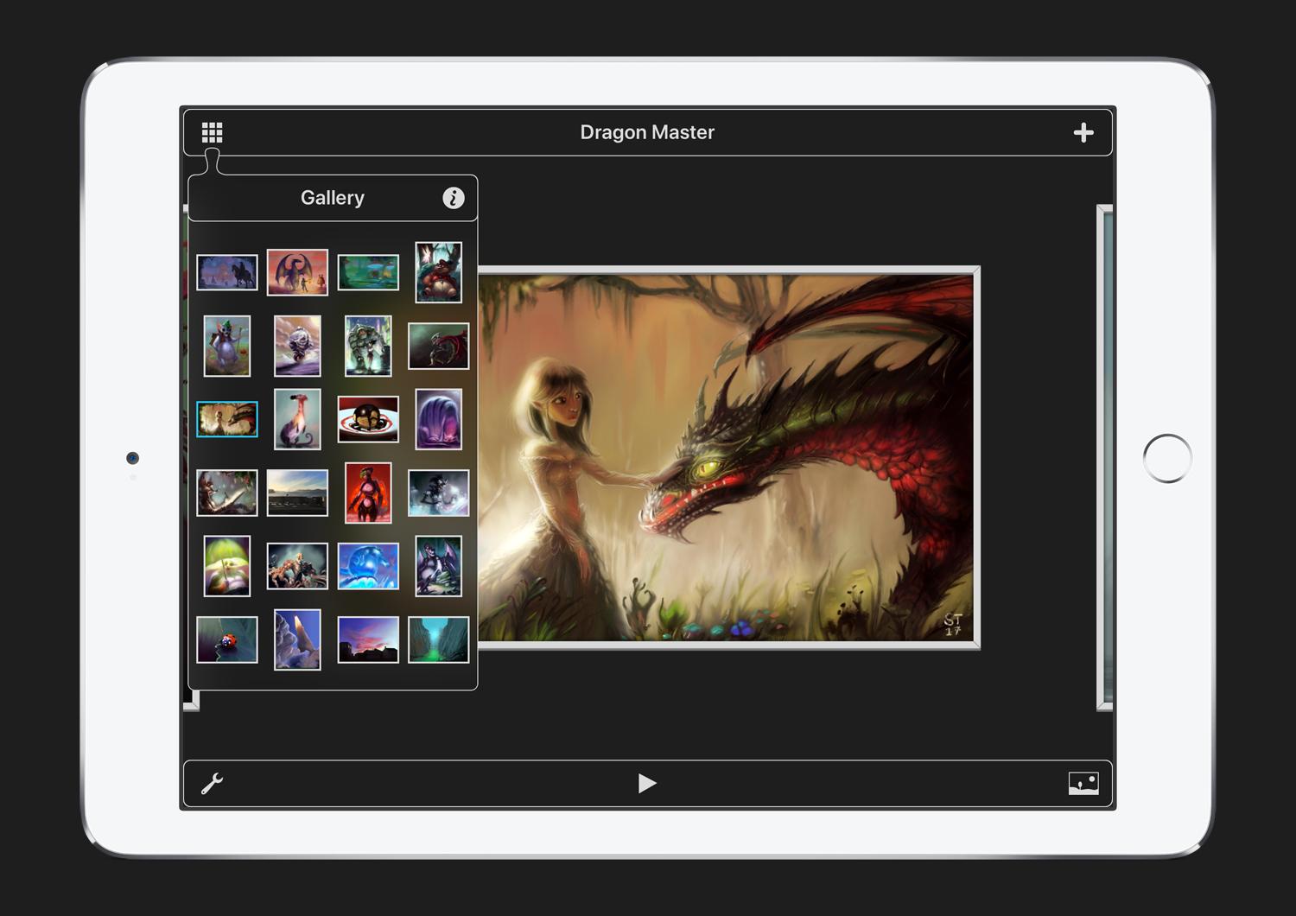1296x916 pixels.
Task: Open the green mushroom thumbnail
Action: (x=227, y=566)
